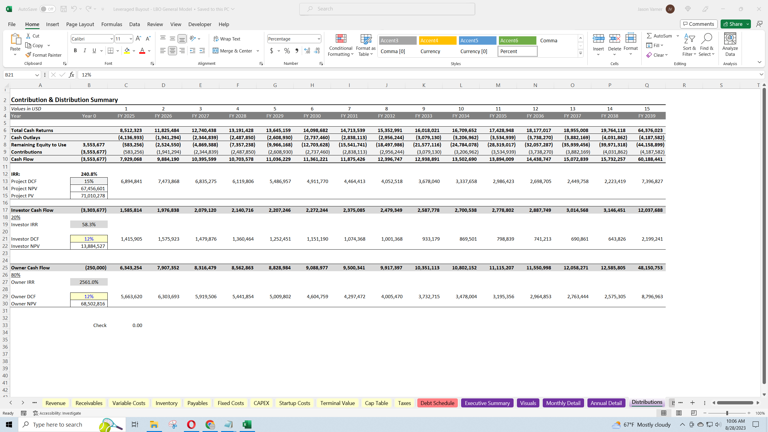The image size is (768, 432).
Task: Open Find & Select magnifier
Action: 706,45
